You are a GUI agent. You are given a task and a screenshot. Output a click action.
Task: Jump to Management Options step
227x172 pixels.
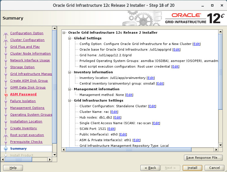coord(27,108)
